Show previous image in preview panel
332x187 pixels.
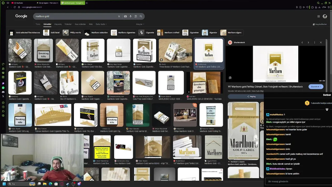(302, 42)
